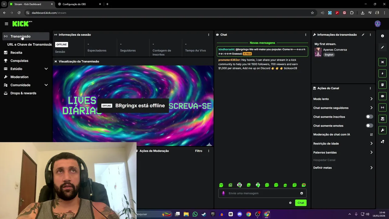Viewport: 389px width, 219px height.
Task: Click the kindhorseht username in chat
Action: click(x=226, y=49)
